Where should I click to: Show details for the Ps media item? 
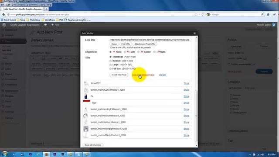[x=186, y=96]
